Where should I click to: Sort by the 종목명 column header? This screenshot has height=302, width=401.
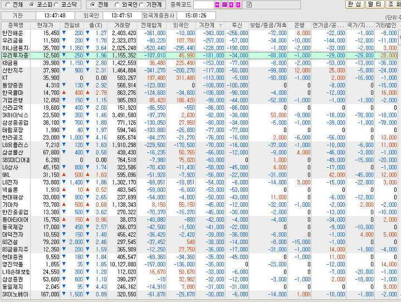tap(16, 25)
